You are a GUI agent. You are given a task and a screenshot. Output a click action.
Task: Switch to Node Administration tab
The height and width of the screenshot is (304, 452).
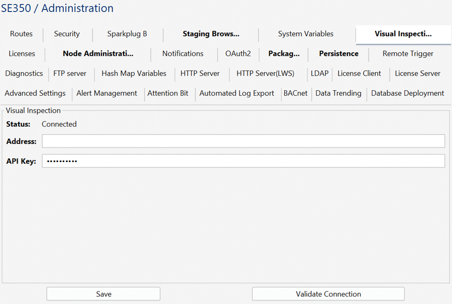98,54
